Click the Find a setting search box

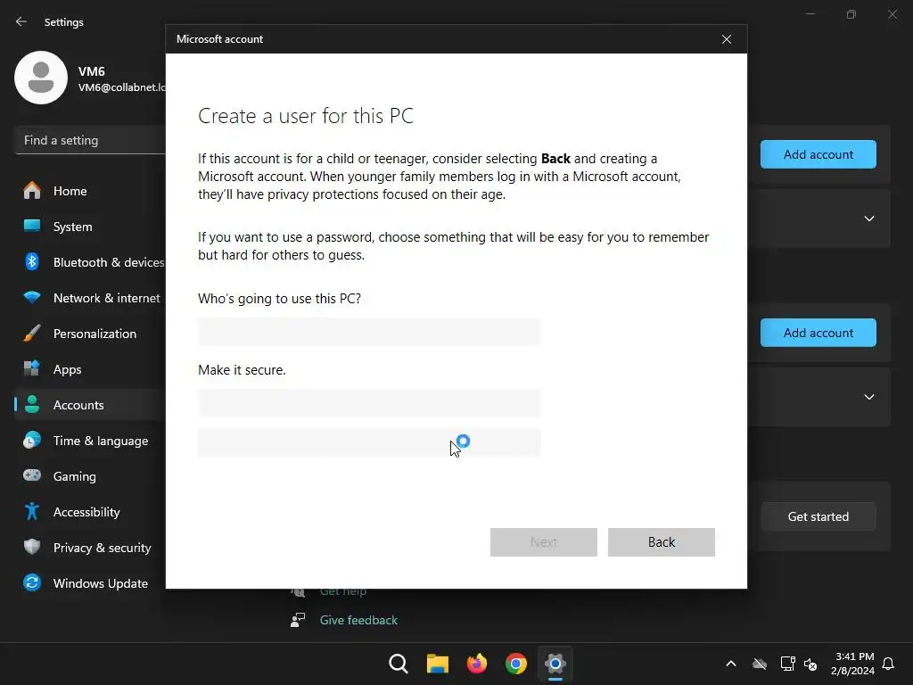point(90,140)
